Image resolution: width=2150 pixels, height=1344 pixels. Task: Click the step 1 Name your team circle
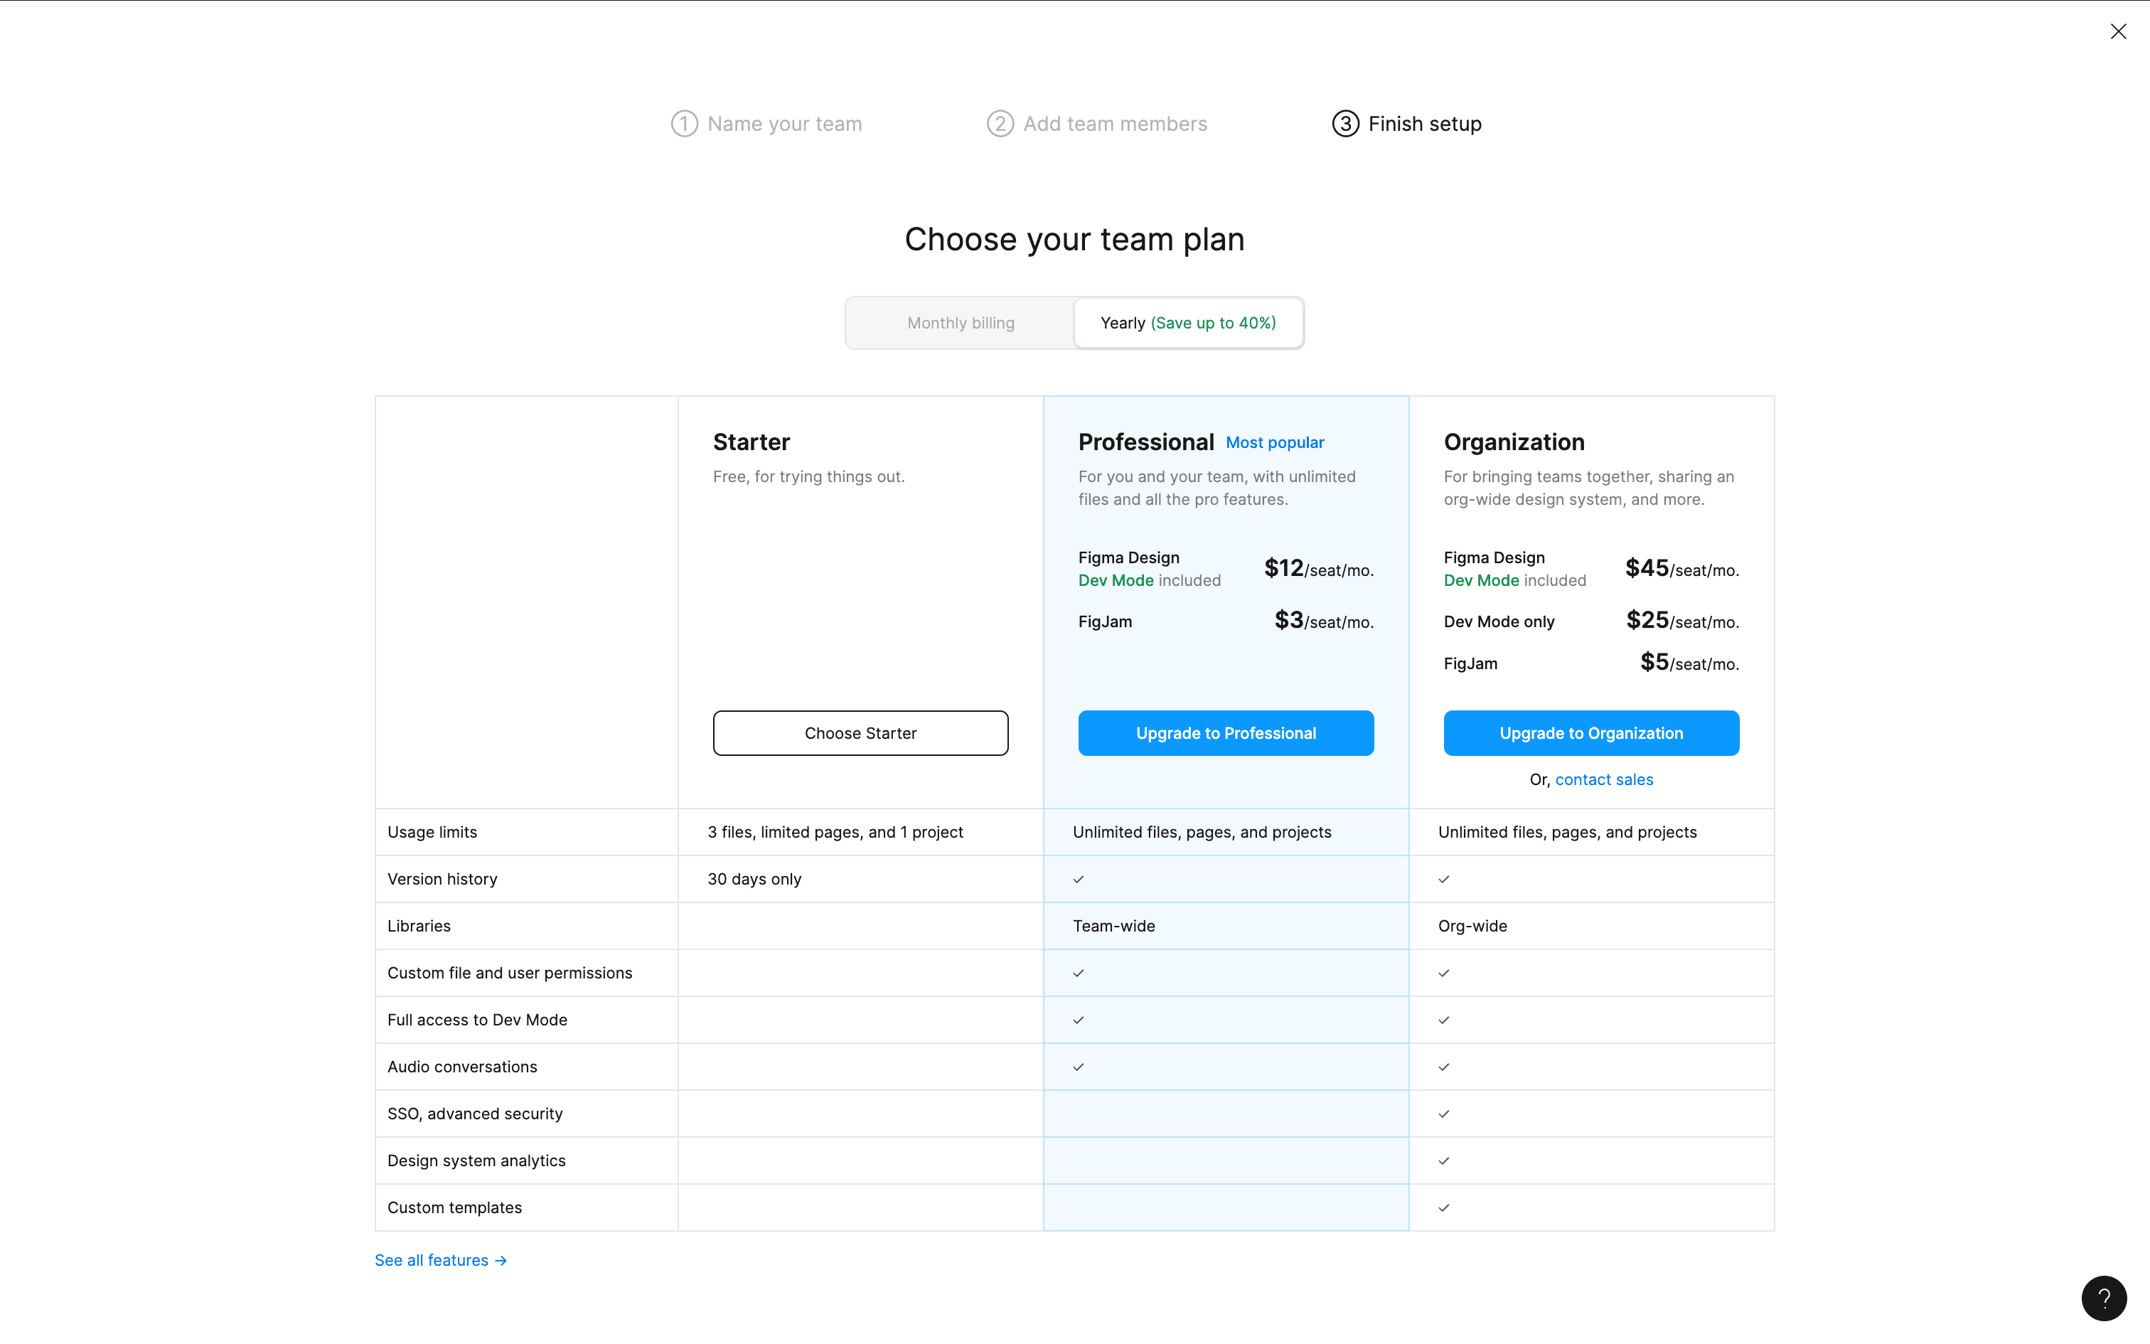(683, 124)
